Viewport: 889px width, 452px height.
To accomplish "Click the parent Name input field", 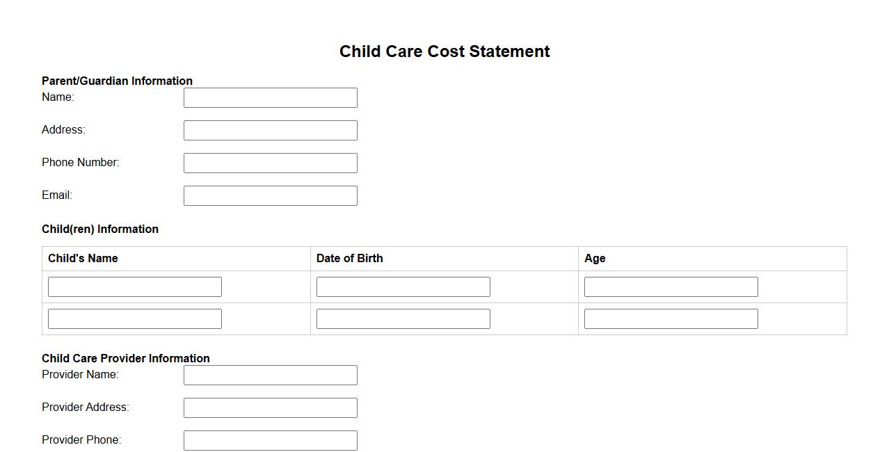I will [x=270, y=98].
